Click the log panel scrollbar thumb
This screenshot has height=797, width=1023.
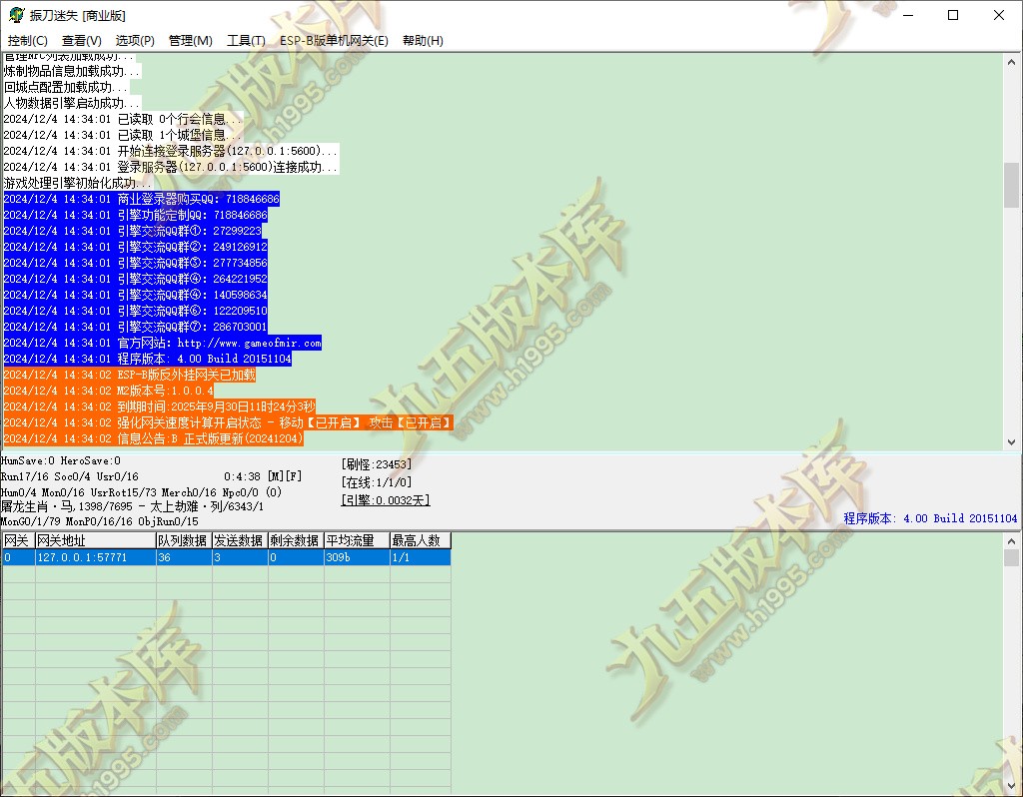pyautogui.click(x=1011, y=185)
